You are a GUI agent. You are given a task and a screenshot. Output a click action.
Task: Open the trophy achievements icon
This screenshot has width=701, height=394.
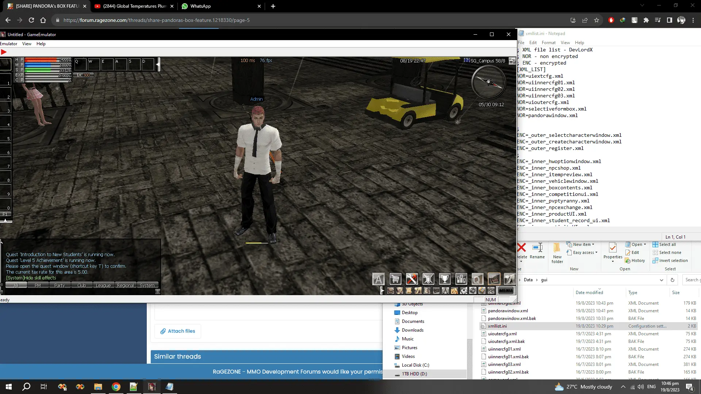(x=445, y=279)
